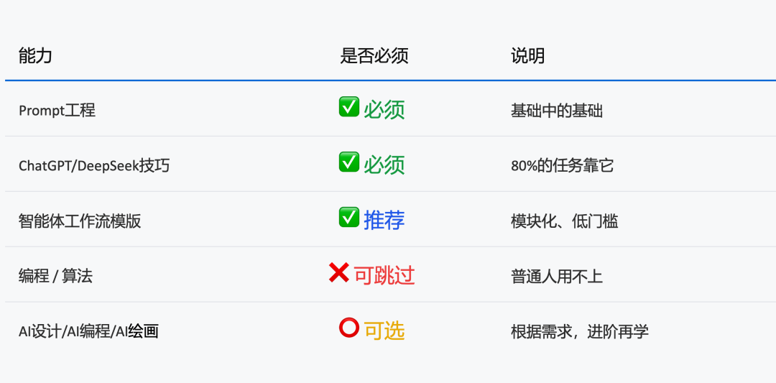Screen dimensions: 776x383
Task: Click the green checkmark in ChatGPT/DeepSeek技巧 row
Action: click(349, 162)
